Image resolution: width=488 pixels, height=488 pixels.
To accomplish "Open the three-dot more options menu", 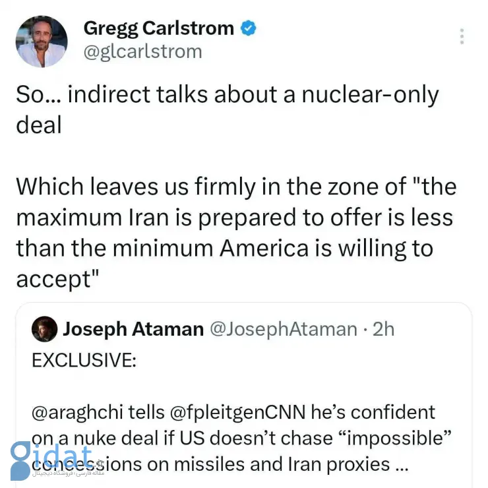I will [462, 36].
